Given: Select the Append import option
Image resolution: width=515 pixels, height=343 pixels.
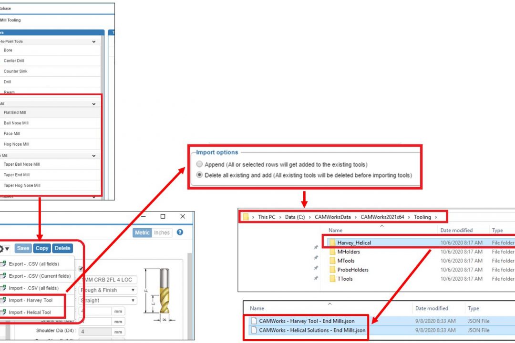Looking at the screenshot, I should pyautogui.click(x=199, y=164).
